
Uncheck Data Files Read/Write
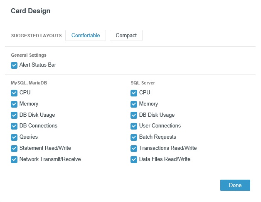[134, 159]
